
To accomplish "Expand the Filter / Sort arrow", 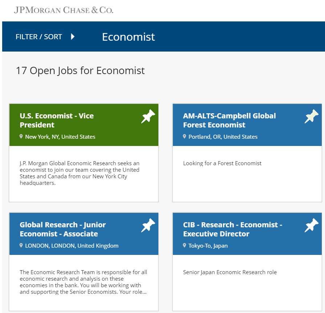I will (x=73, y=37).
